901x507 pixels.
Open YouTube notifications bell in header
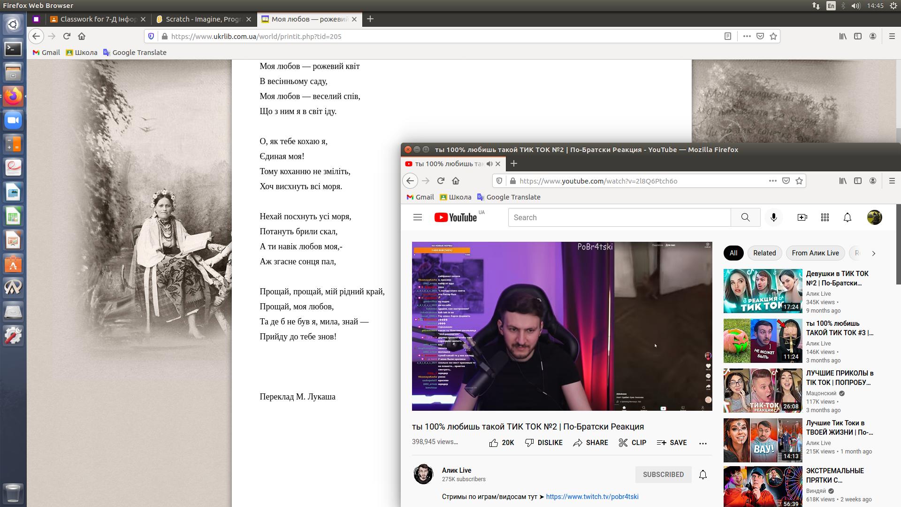[847, 217]
